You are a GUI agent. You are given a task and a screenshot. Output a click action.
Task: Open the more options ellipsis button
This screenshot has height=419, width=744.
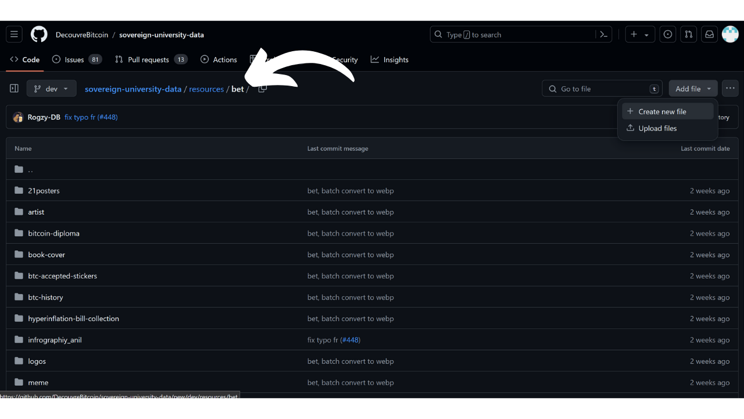pos(730,88)
